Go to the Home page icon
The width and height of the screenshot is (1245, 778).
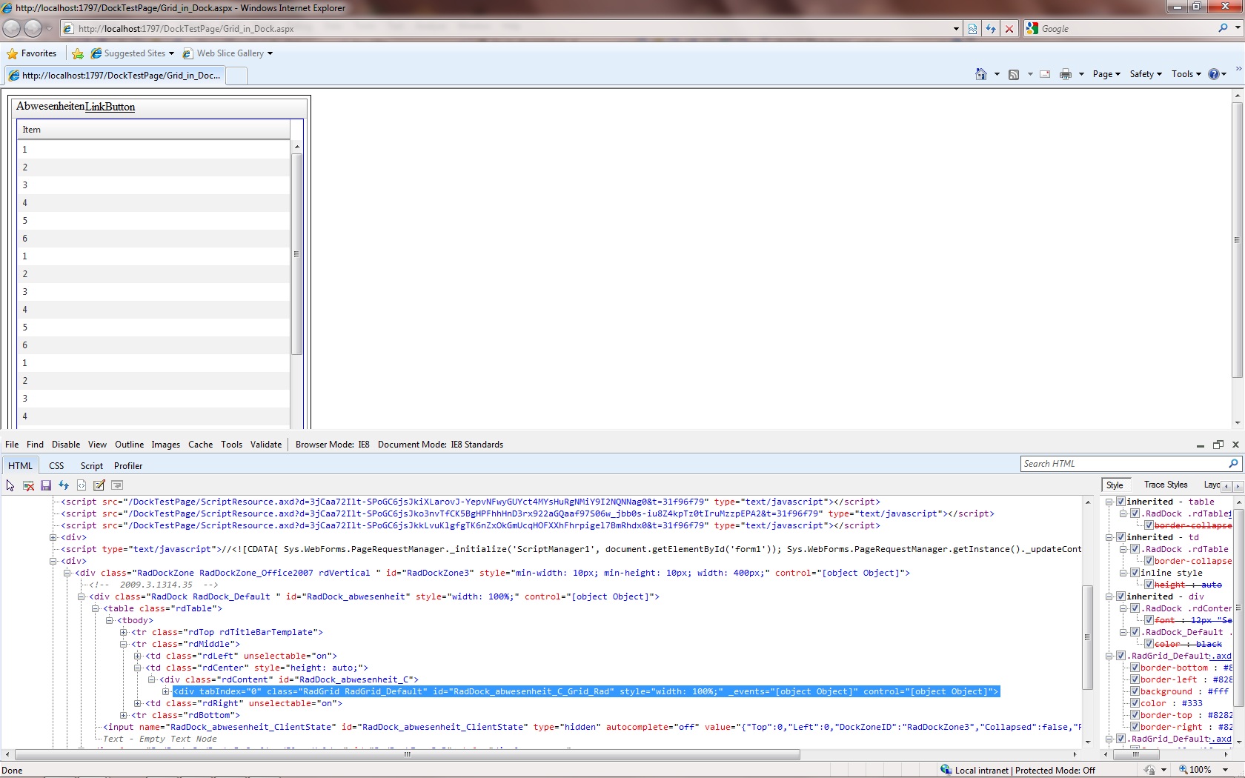point(981,74)
